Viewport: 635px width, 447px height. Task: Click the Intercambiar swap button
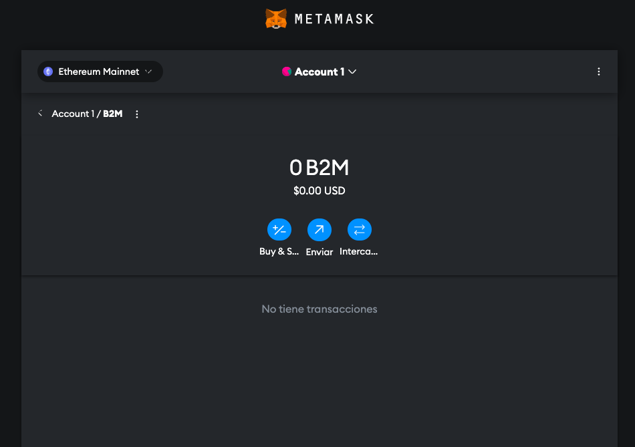359,230
